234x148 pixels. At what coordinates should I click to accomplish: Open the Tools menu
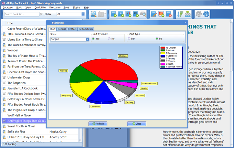click(x=66, y=8)
